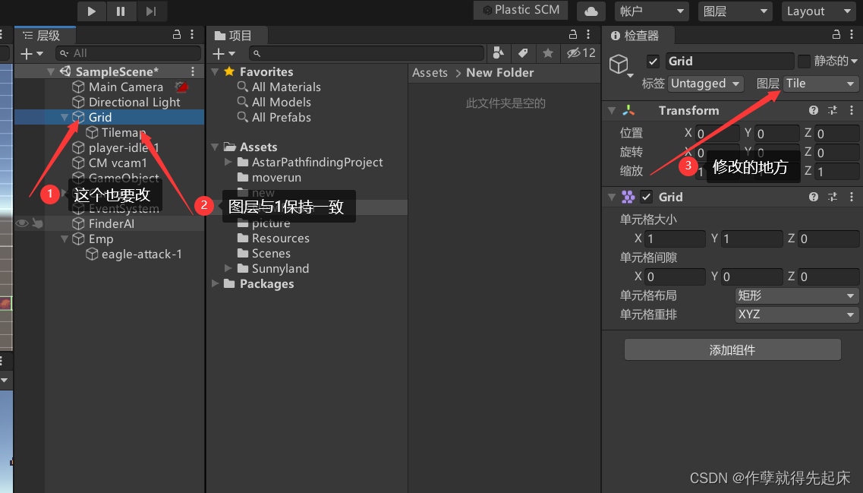863x493 pixels.
Task: Toggle FinderAI scene picking hand icon
Action: [x=37, y=223]
